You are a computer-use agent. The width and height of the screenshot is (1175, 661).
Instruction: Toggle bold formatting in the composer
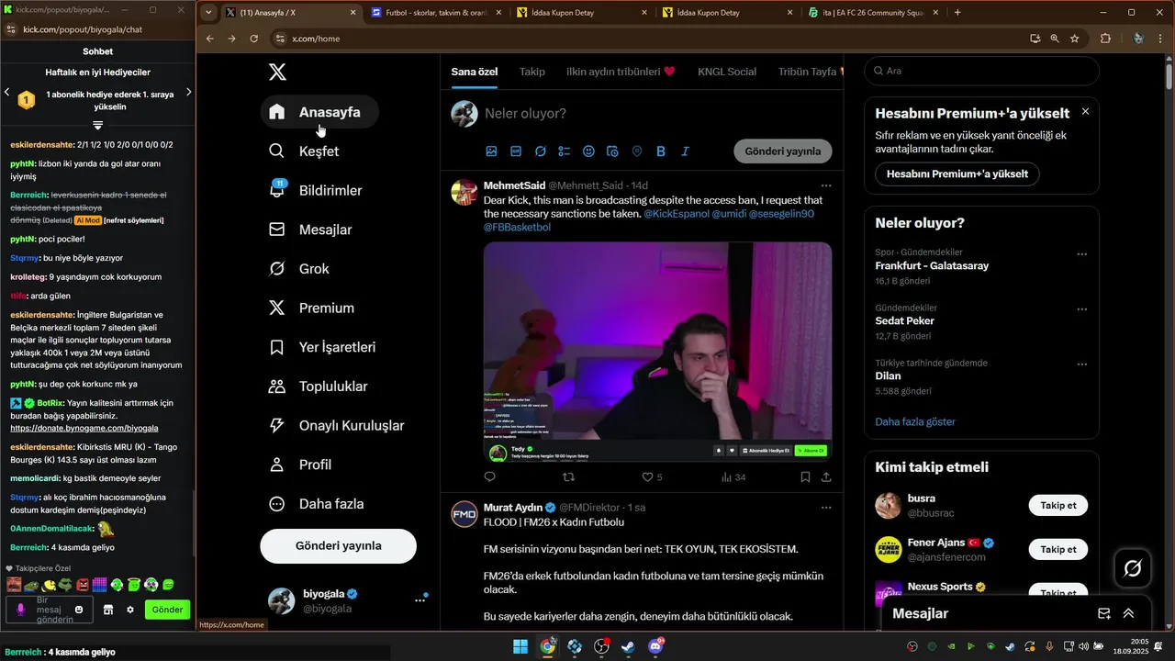[x=661, y=151]
